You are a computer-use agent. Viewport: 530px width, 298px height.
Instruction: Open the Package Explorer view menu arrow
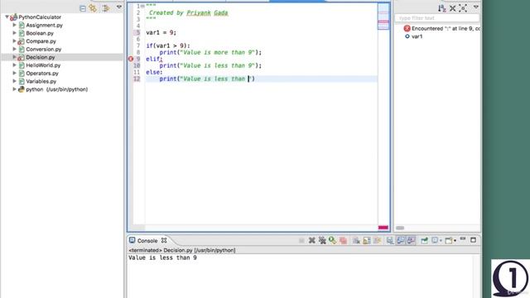(119, 7)
